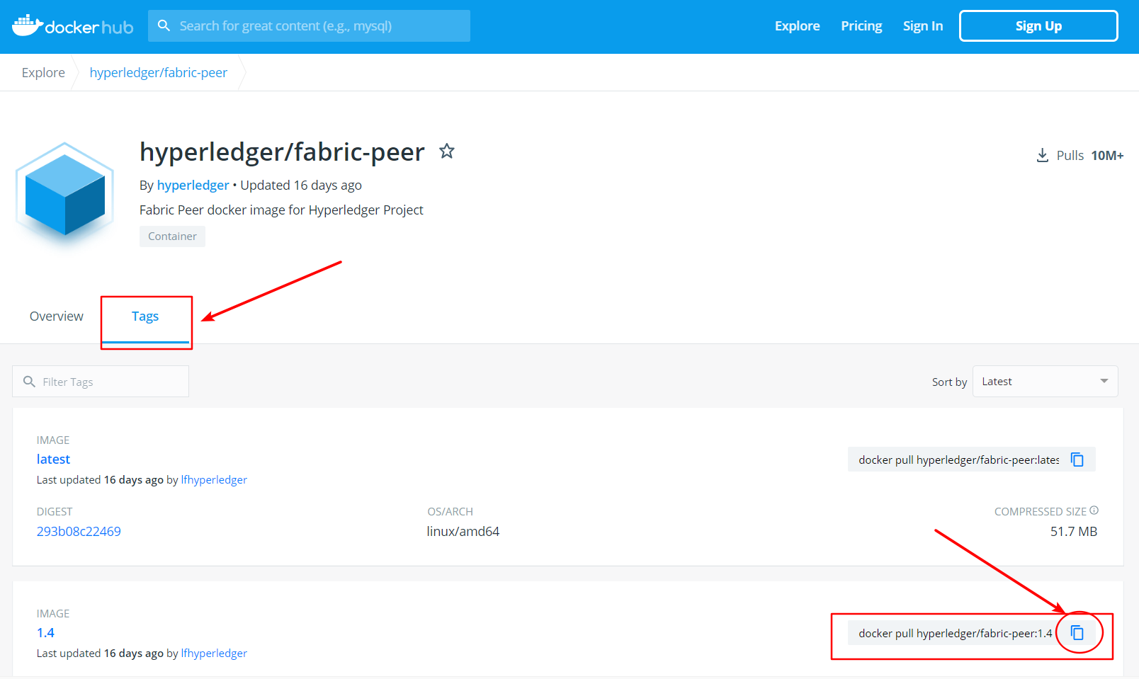The width and height of the screenshot is (1139, 679).
Task: Click the blue cube repository logo
Action: point(65,194)
